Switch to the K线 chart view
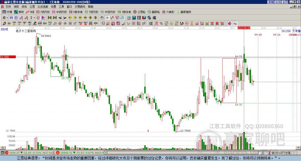 coord(30,12)
